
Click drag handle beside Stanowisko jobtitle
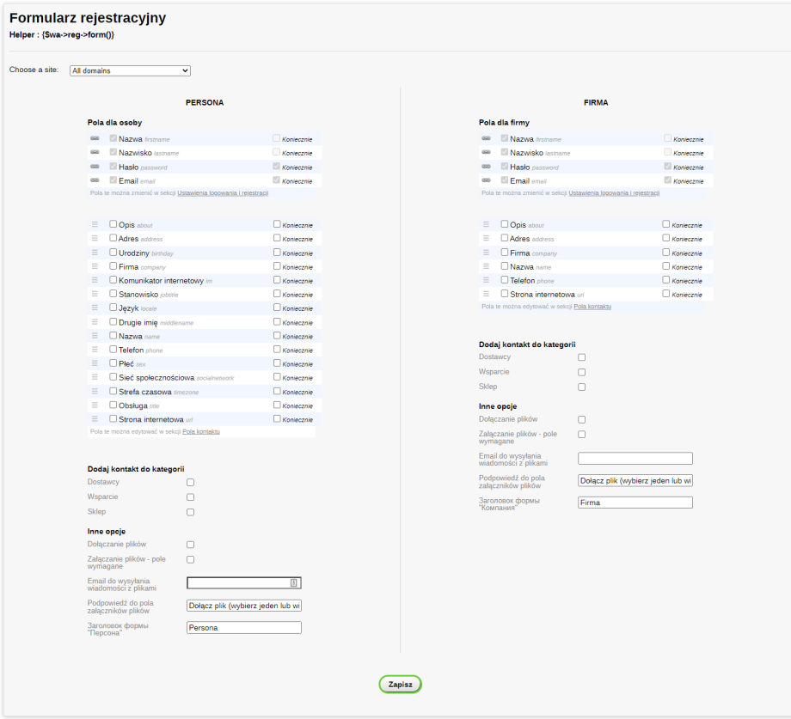pos(95,295)
